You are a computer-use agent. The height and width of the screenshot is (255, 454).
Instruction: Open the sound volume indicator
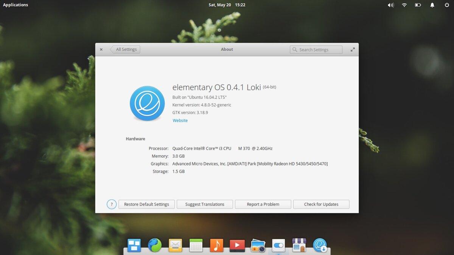coord(391,5)
